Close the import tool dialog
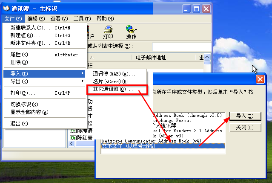 pos(260,79)
